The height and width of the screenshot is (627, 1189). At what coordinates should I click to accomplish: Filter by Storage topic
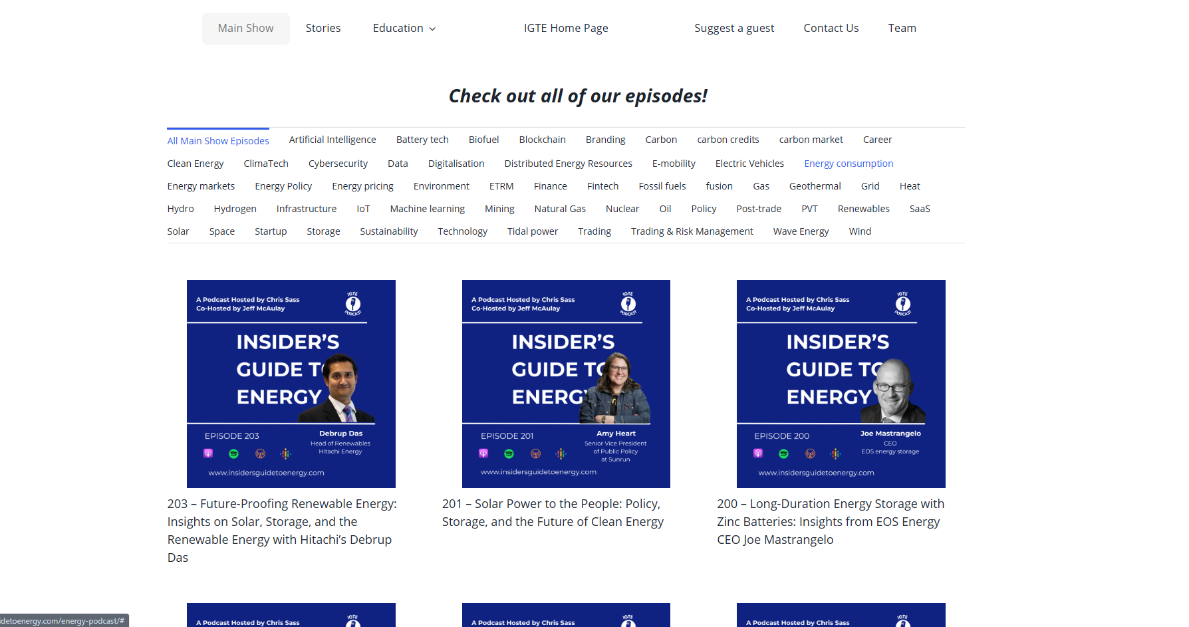click(x=323, y=231)
